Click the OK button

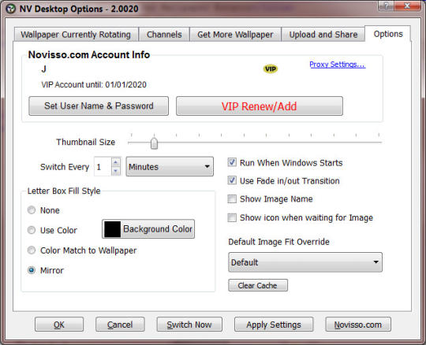59,325
